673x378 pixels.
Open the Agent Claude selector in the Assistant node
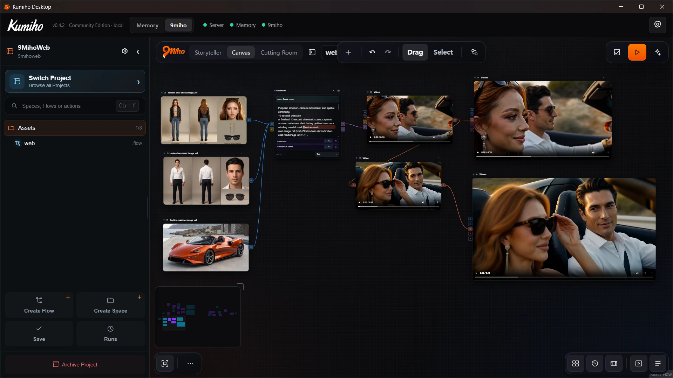tap(307, 99)
